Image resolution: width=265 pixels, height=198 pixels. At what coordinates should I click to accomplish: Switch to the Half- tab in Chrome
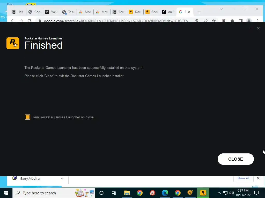(x=18, y=12)
